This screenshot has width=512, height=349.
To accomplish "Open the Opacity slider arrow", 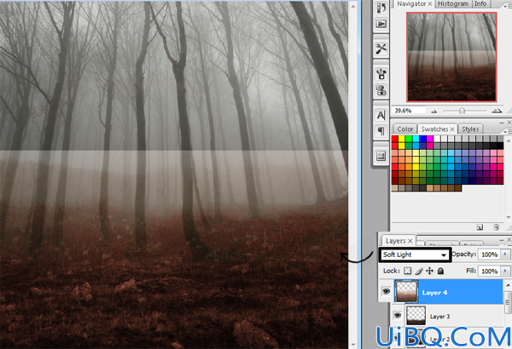I will (506, 255).
